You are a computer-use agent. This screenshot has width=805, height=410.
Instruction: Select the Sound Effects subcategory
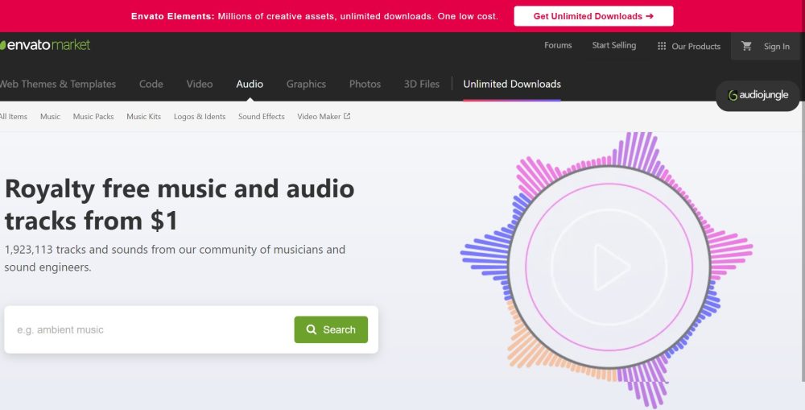click(x=262, y=117)
